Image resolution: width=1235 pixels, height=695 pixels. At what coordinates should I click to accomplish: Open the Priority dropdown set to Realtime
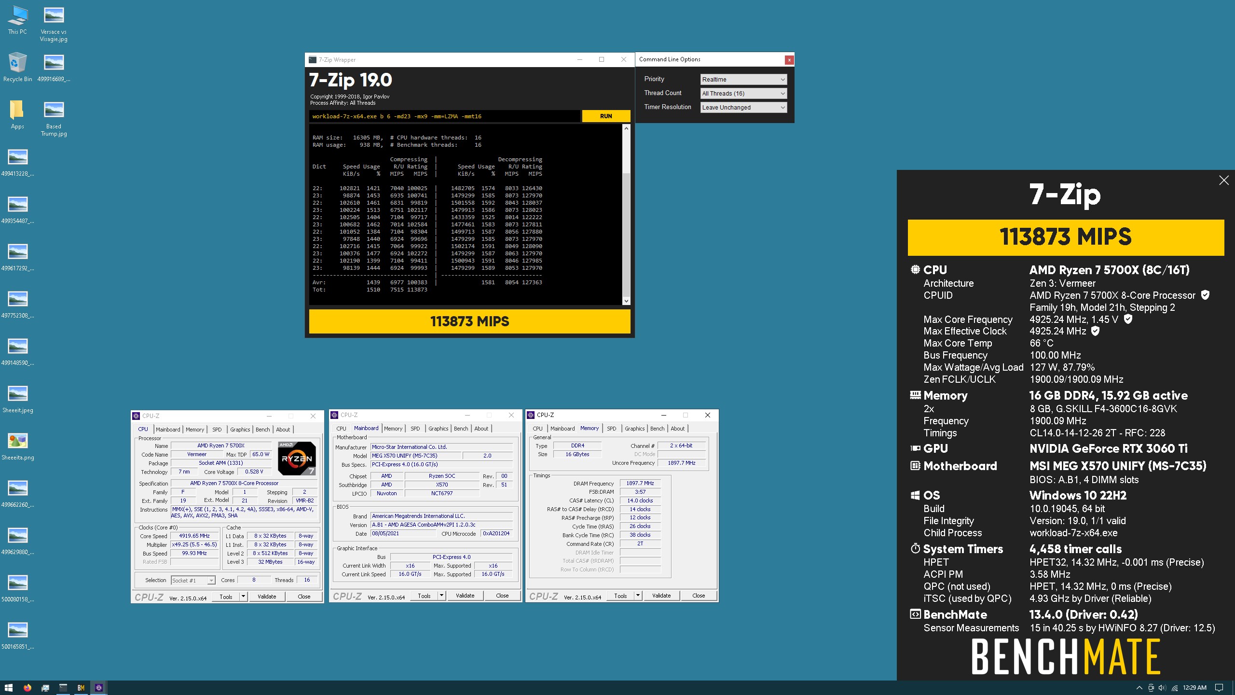743,79
